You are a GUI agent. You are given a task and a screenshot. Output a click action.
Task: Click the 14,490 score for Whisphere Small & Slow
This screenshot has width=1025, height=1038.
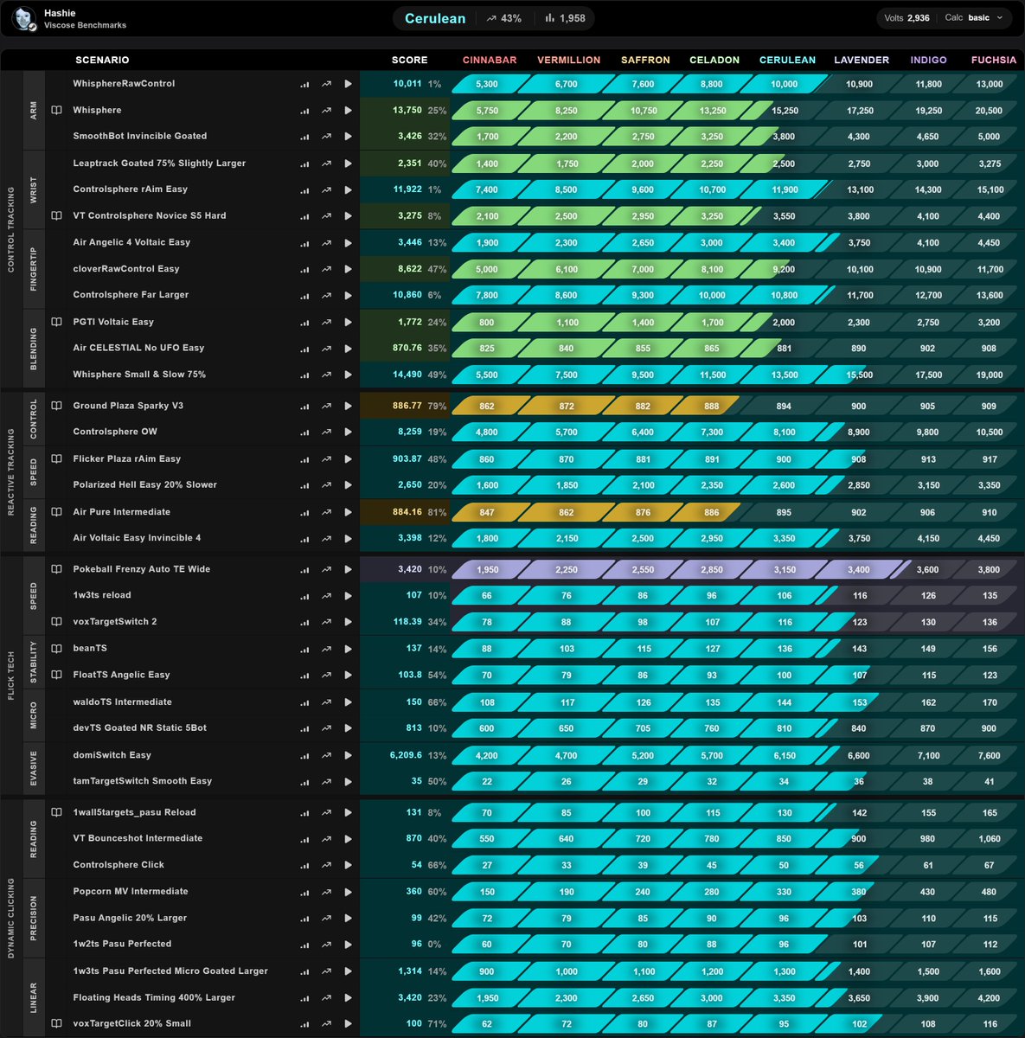coord(407,375)
